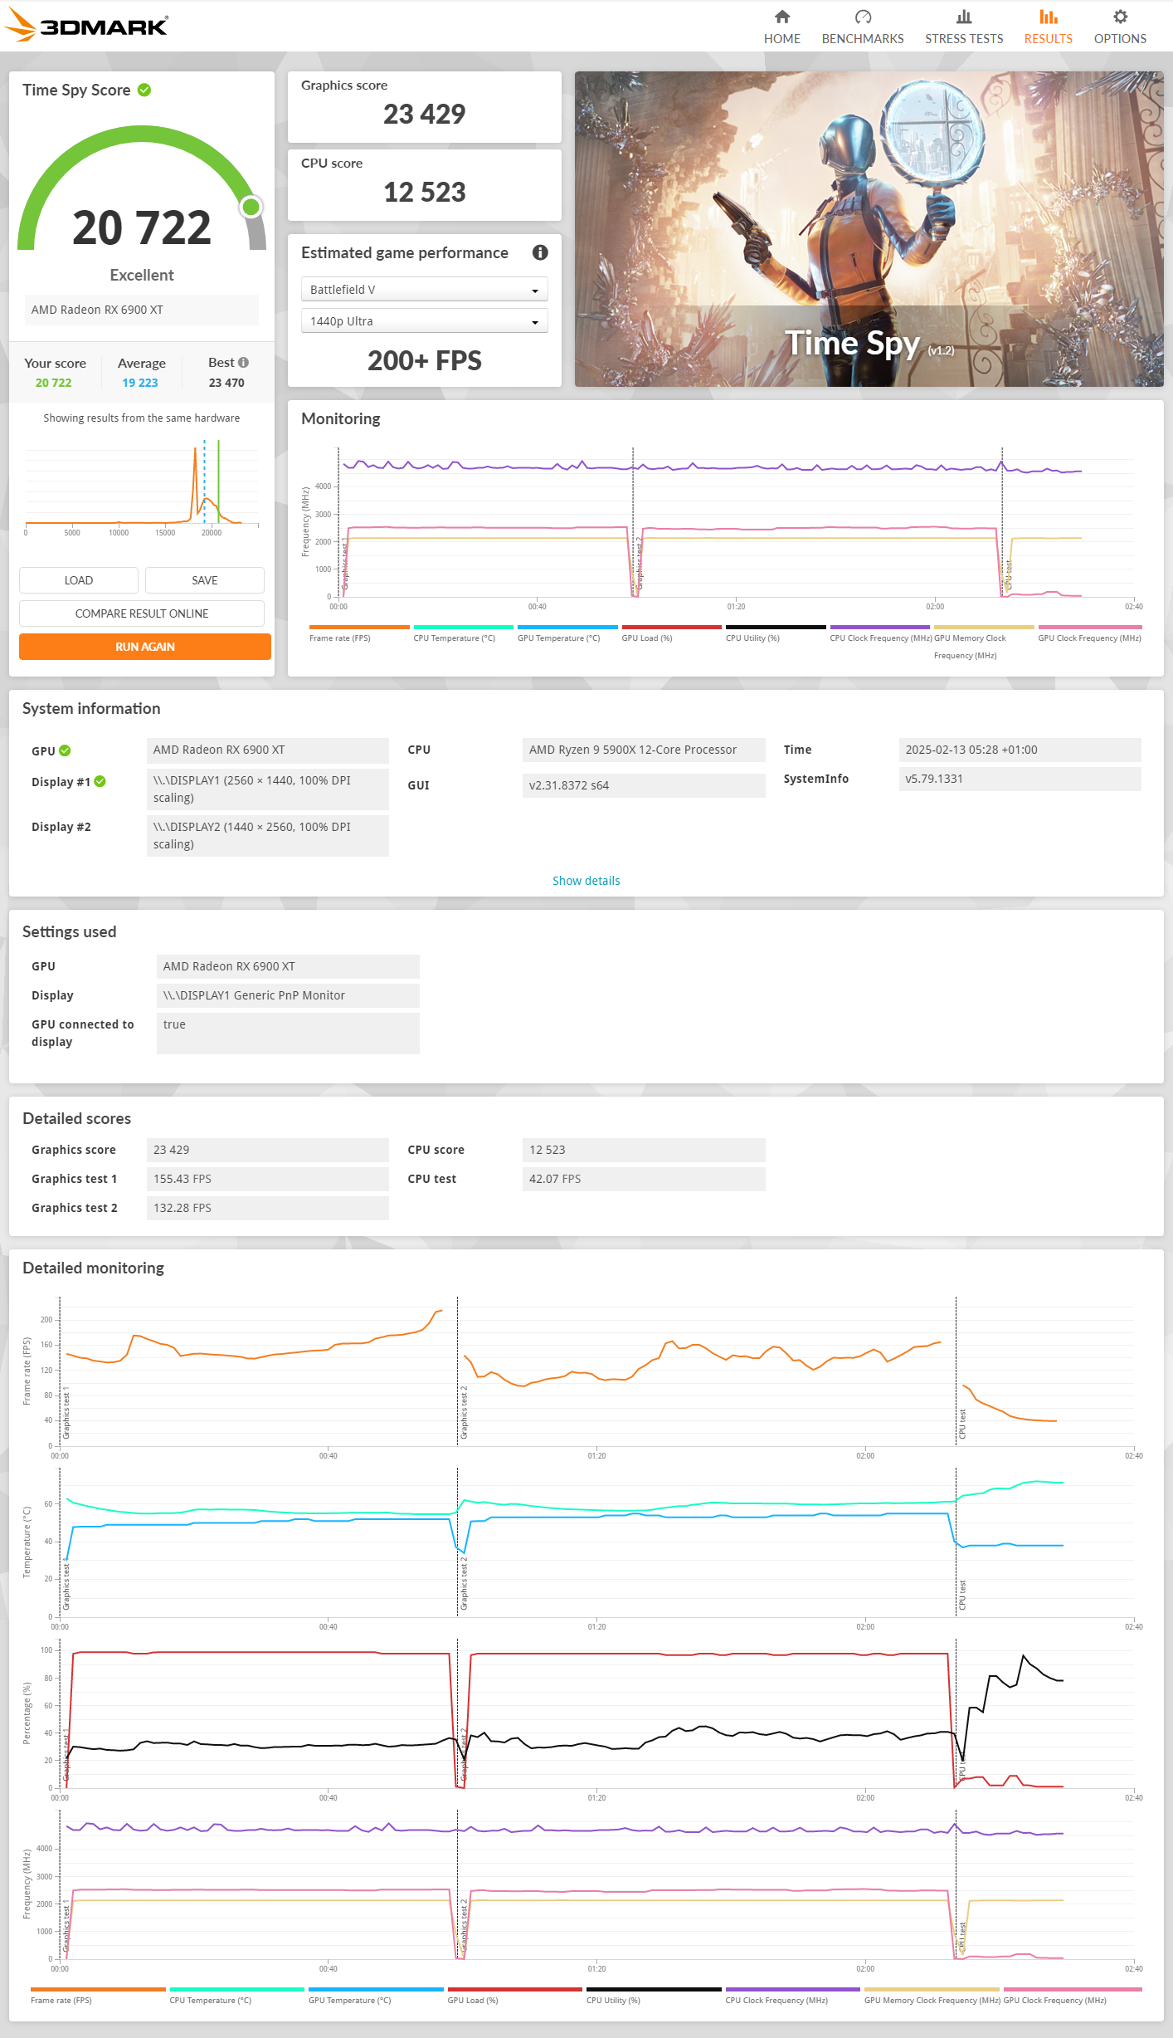The width and height of the screenshot is (1173, 2038).
Task: Click the GUI version v2.31.8372 s64
Action: [644, 785]
